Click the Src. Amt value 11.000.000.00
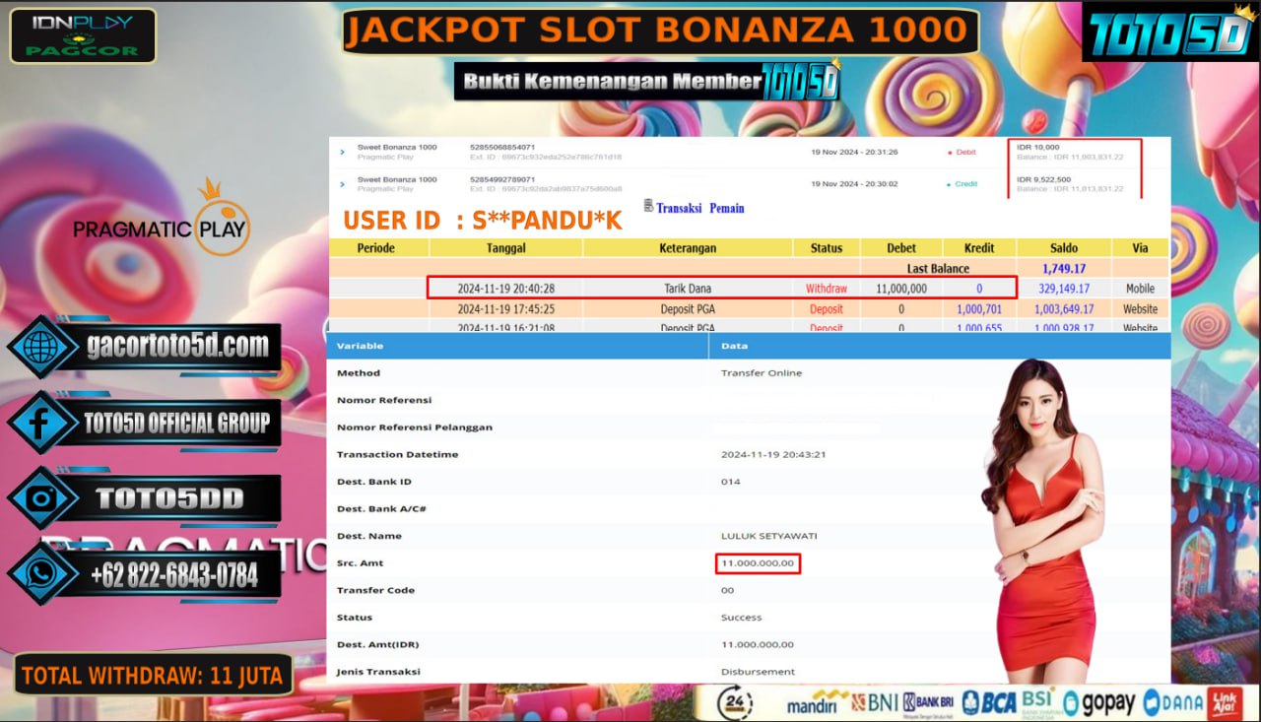1261x722 pixels. tap(758, 563)
